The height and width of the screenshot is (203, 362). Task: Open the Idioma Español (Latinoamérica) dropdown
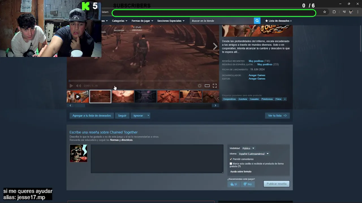pos(254,154)
